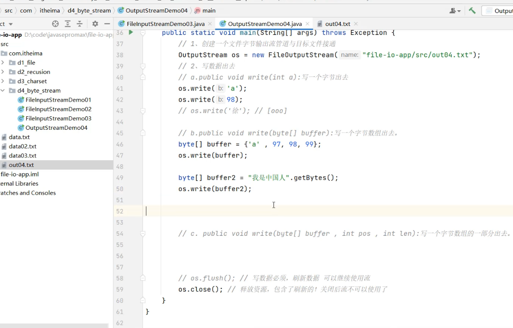The width and height of the screenshot is (513, 328).
Task: Fold comment block at line 43
Action: click(143, 111)
